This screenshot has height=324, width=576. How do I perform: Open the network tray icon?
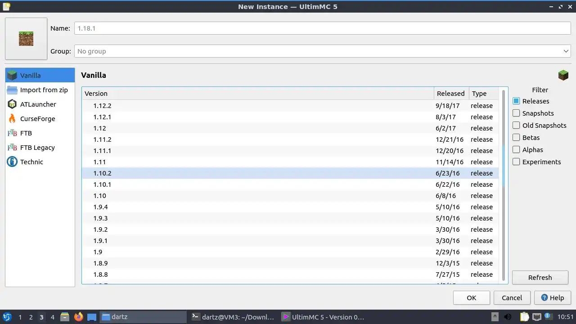[x=537, y=317]
